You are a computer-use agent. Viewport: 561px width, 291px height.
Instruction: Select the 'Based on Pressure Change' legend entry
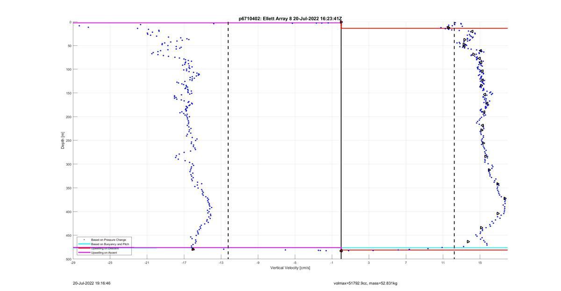108,240
